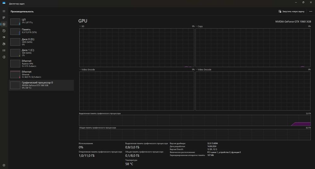Click the 'NVIDIA GeForce GTX 1060 3GB' title
This screenshot has width=315, height=169.
pyautogui.click(x=293, y=21)
